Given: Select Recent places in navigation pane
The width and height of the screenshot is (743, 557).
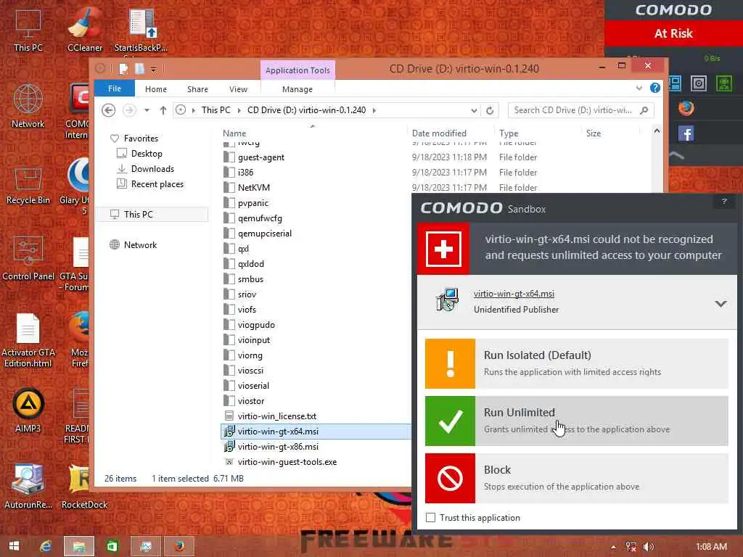Looking at the screenshot, I should coord(157,184).
